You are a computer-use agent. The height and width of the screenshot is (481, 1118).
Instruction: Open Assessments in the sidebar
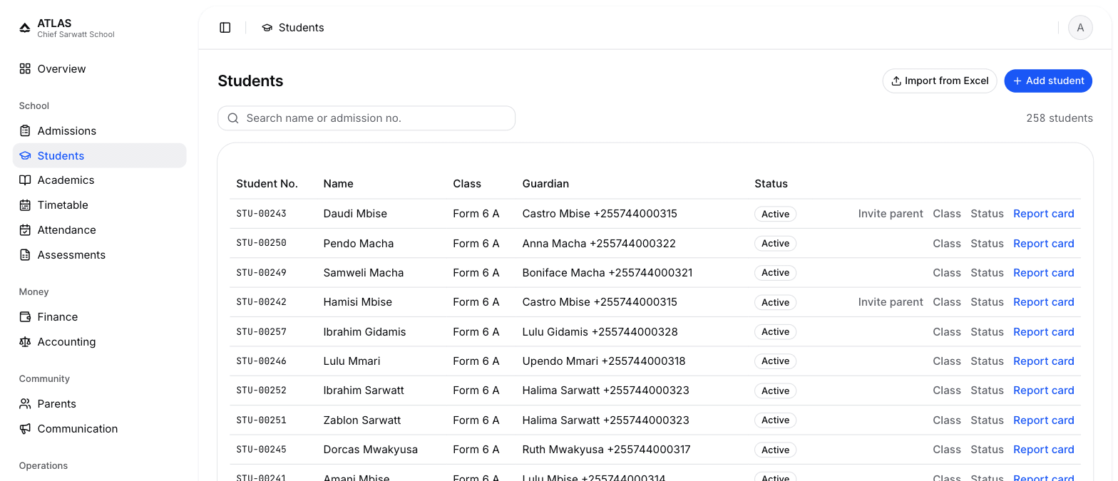[x=100, y=255]
